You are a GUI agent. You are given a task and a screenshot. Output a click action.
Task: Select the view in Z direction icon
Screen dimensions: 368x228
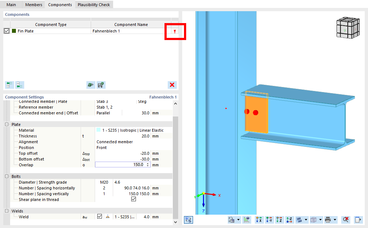279,220
